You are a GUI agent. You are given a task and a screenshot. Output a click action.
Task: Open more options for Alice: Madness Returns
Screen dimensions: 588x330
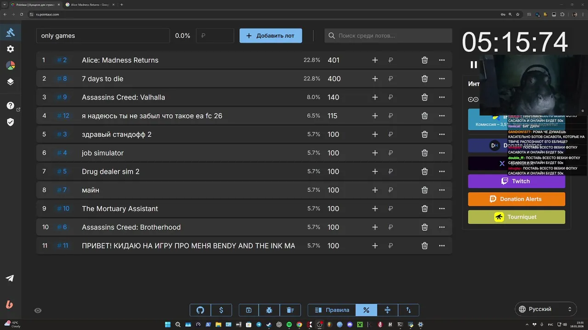pyautogui.click(x=442, y=60)
